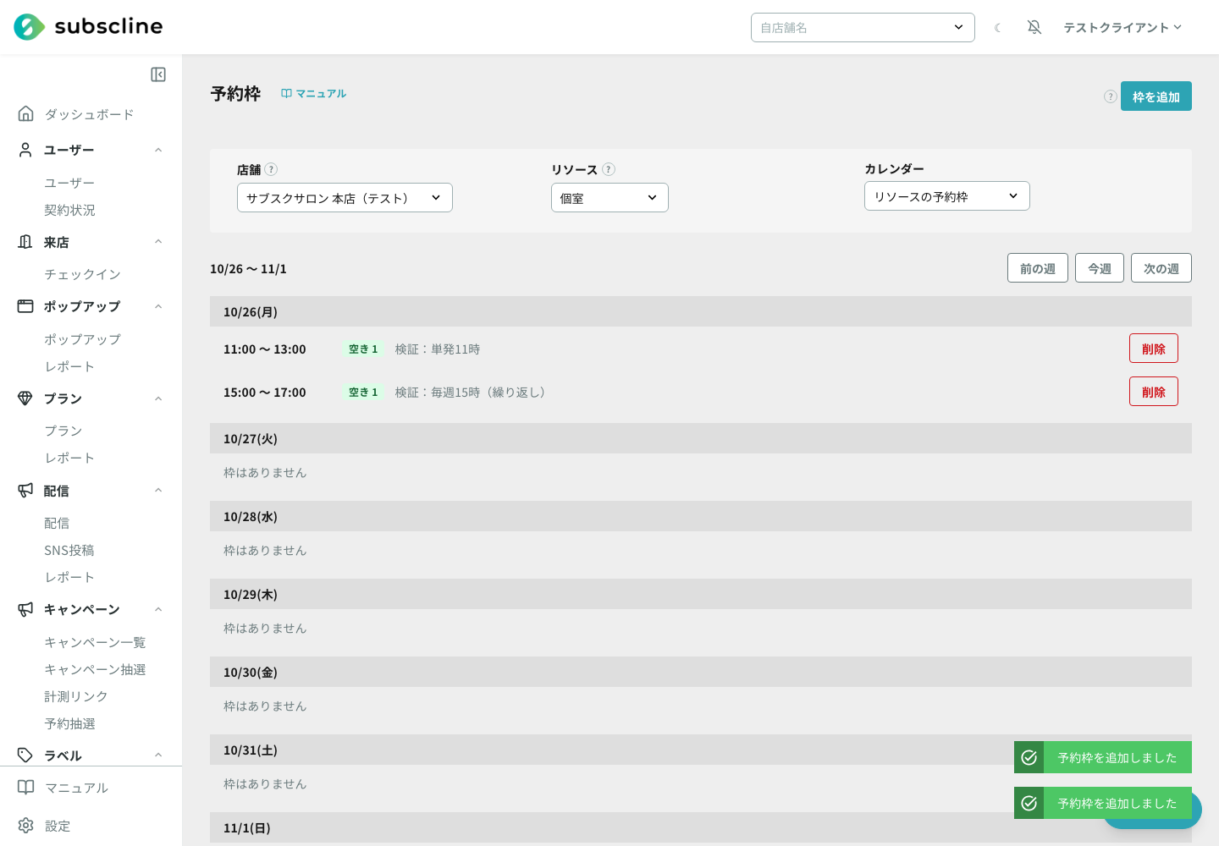
Task: Click help icon beside リソース label
Action: pyautogui.click(x=609, y=169)
